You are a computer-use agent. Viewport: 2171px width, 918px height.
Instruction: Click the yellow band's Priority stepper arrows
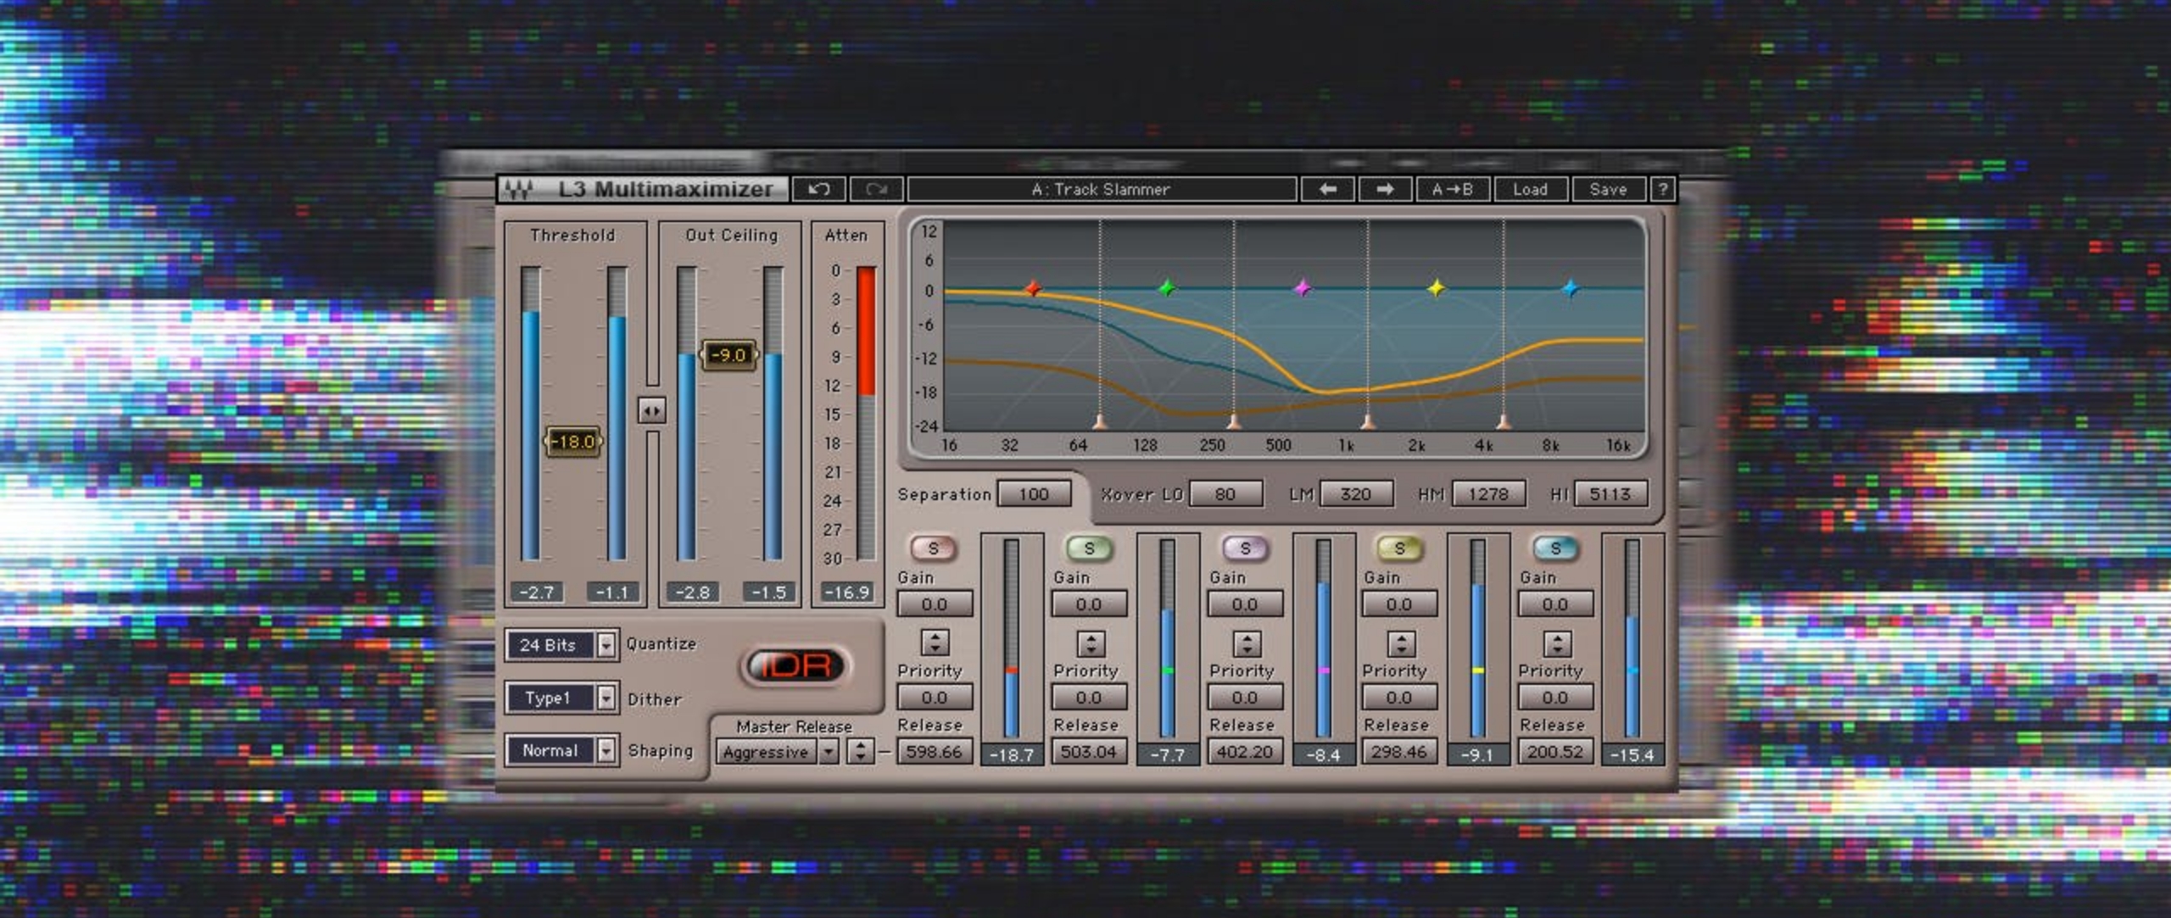(x=1401, y=643)
